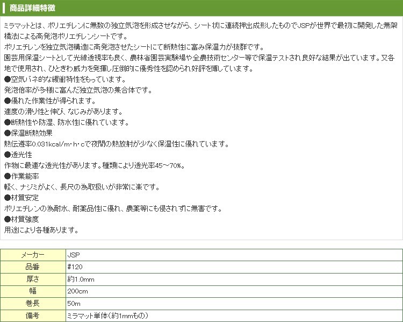Select the 約1.0mm thickness value
The image size is (403, 322).
point(81,279)
